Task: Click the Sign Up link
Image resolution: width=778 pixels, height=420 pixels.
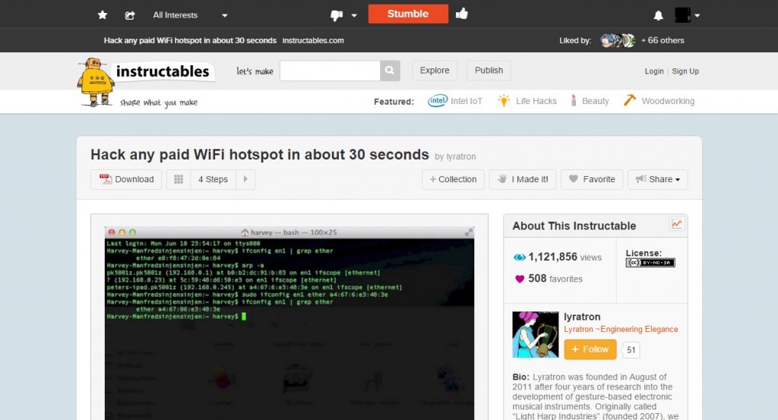Action: pyautogui.click(x=685, y=71)
